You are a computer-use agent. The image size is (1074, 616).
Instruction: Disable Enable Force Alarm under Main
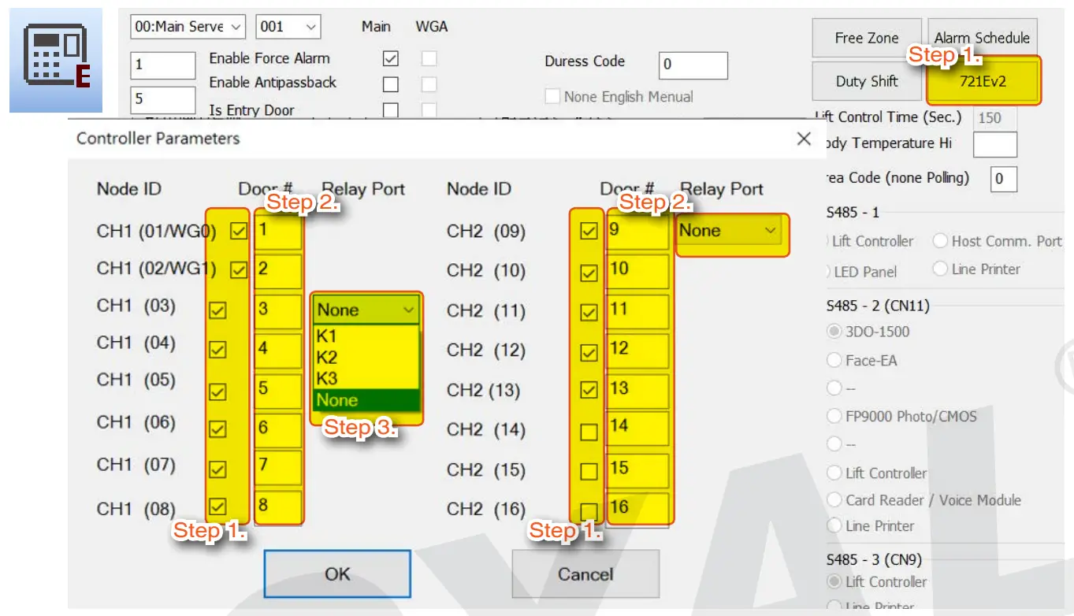click(390, 58)
